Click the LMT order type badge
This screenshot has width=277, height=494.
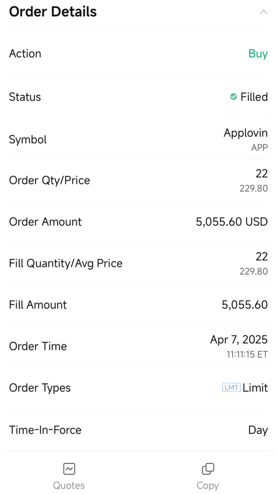(232, 387)
